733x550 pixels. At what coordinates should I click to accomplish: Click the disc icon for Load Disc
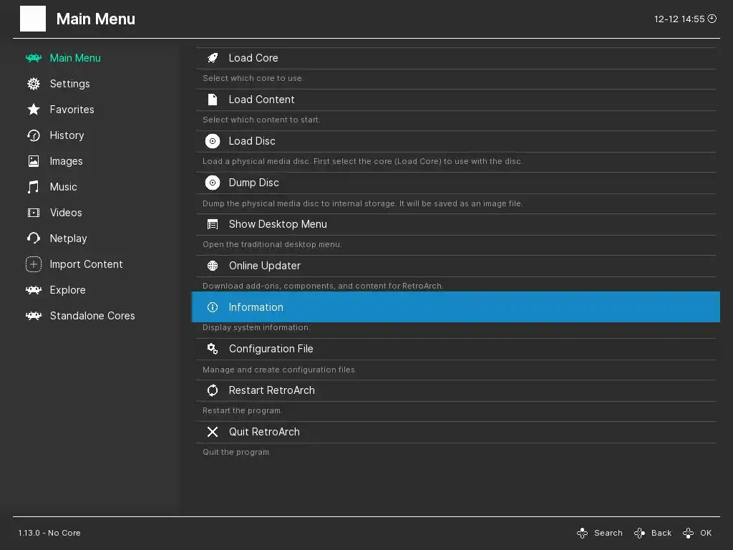pos(213,141)
